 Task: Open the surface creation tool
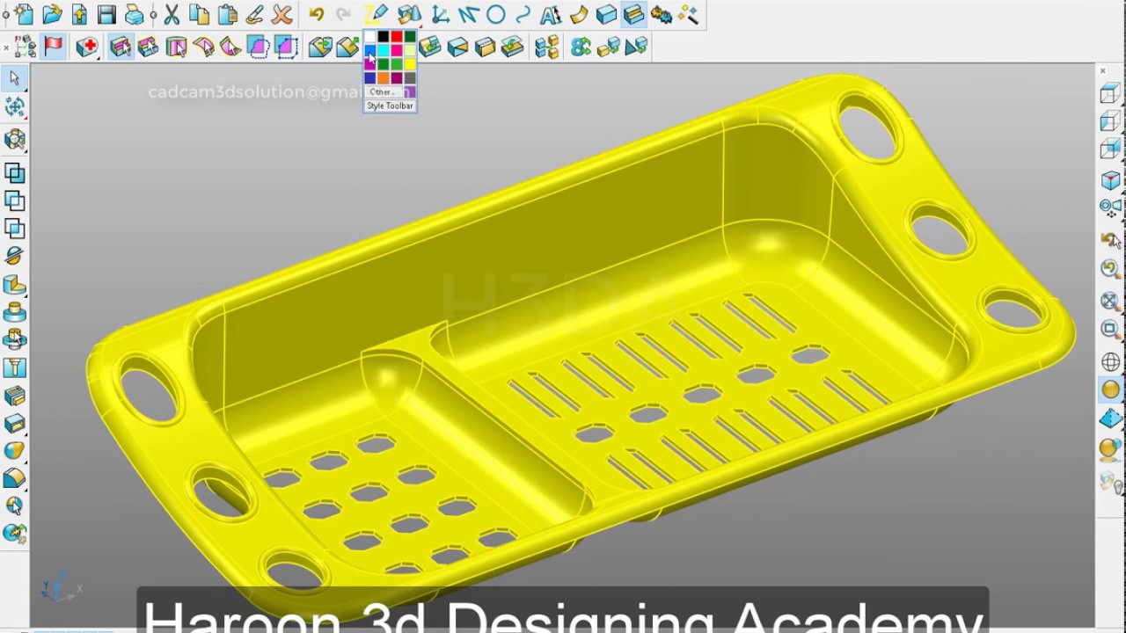578,14
